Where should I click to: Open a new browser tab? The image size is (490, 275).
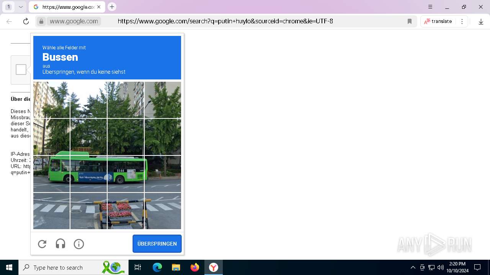click(x=112, y=7)
